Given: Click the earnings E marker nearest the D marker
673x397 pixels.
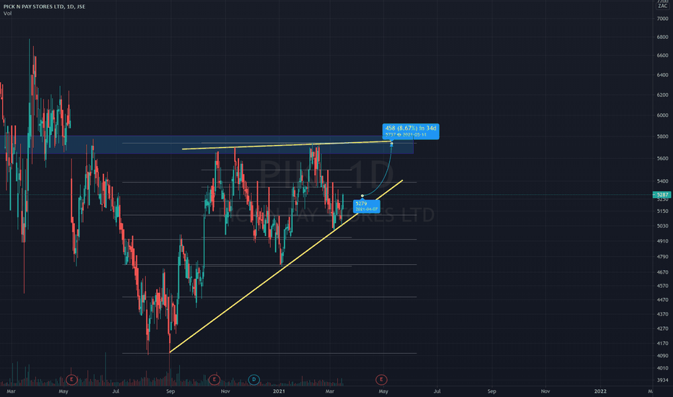Looking at the screenshot, I should [x=214, y=380].
